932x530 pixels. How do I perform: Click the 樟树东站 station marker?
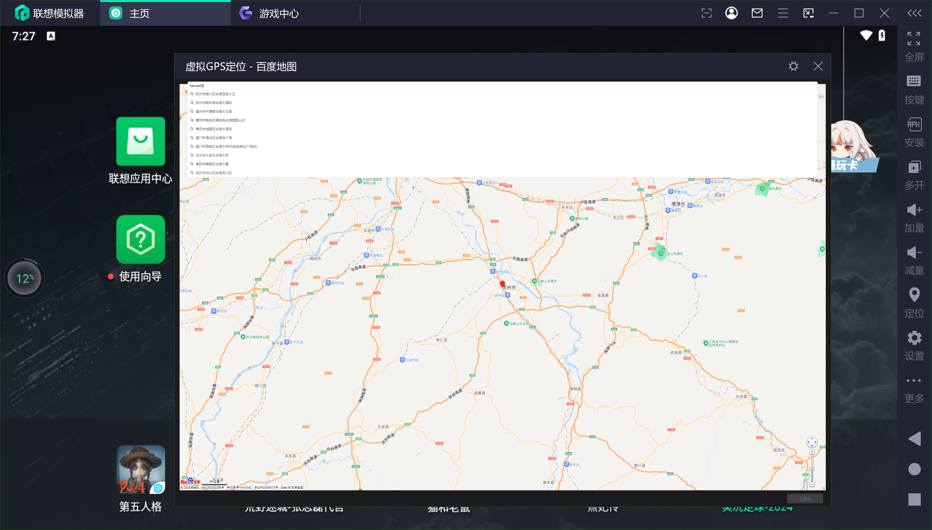pos(328,282)
